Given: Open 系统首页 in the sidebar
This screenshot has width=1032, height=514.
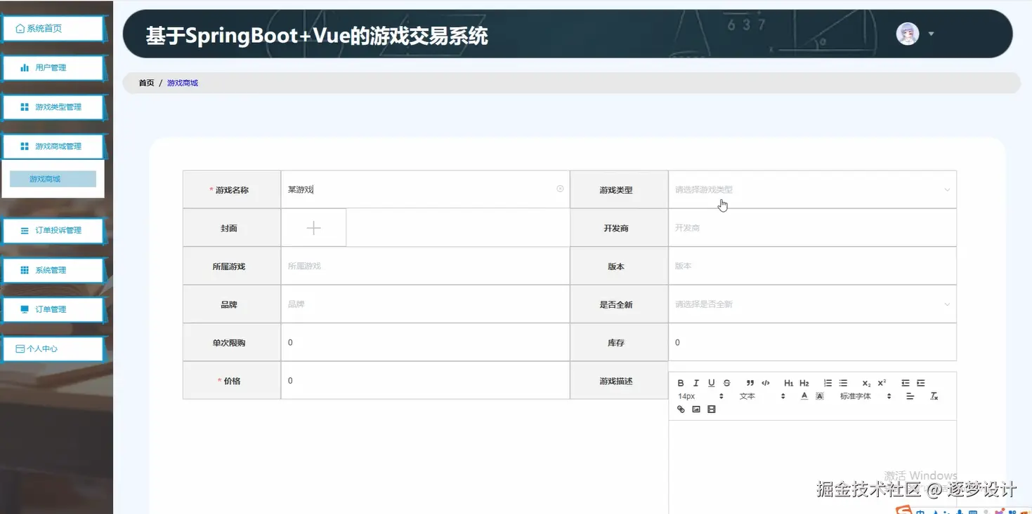Looking at the screenshot, I should click(53, 28).
